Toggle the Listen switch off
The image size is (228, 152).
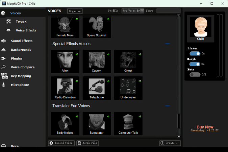pyautogui.click(x=195, y=54)
